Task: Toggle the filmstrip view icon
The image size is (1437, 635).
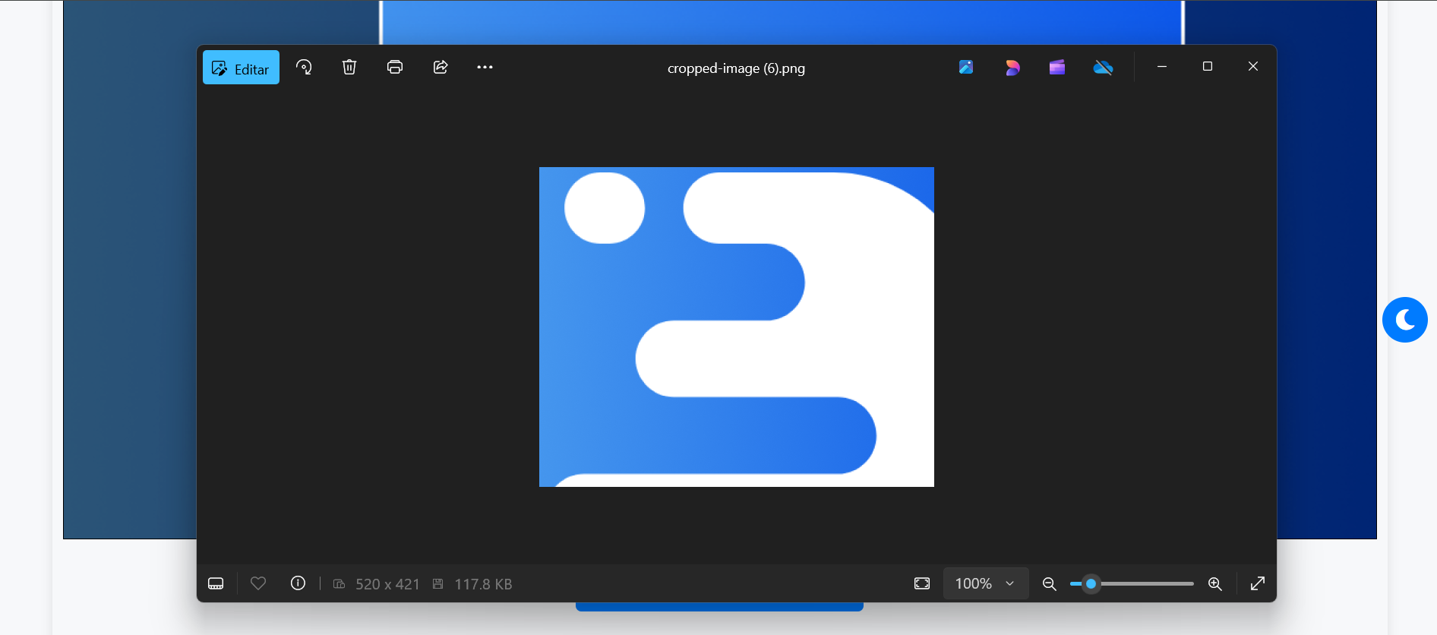Action: pos(216,583)
